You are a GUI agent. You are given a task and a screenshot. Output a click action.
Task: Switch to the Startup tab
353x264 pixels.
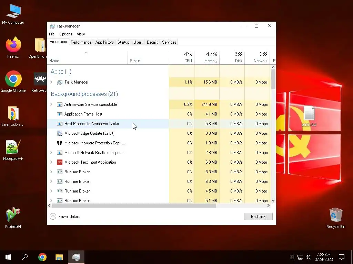123,42
